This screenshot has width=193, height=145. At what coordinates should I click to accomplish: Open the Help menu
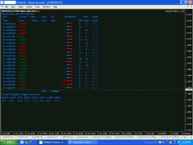55,7
